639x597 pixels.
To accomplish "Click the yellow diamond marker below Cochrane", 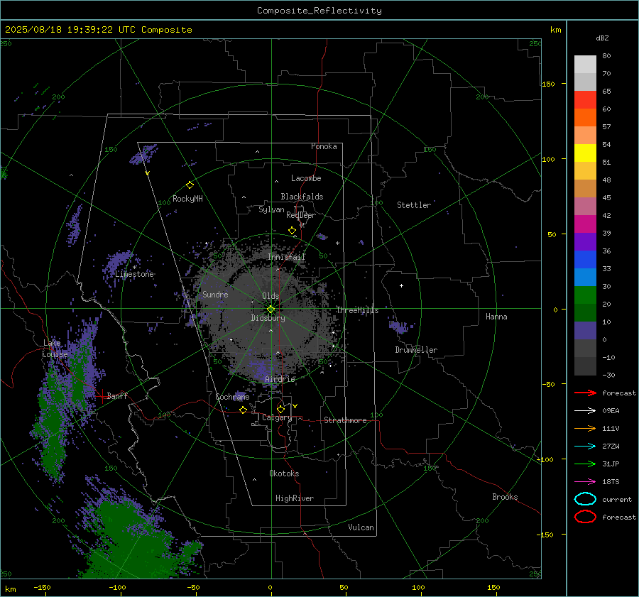I will click(244, 410).
